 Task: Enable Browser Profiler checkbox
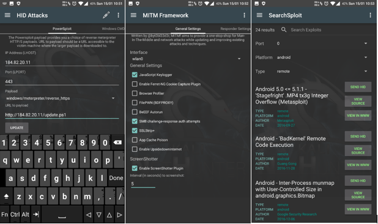click(x=135, y=93)
